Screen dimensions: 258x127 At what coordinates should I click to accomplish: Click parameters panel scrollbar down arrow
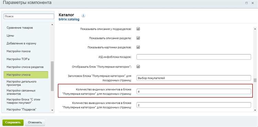click(x=255, y=110)
